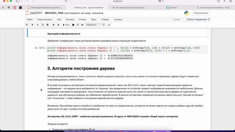Switch to the Все публикации browser tab

point(129,7)
